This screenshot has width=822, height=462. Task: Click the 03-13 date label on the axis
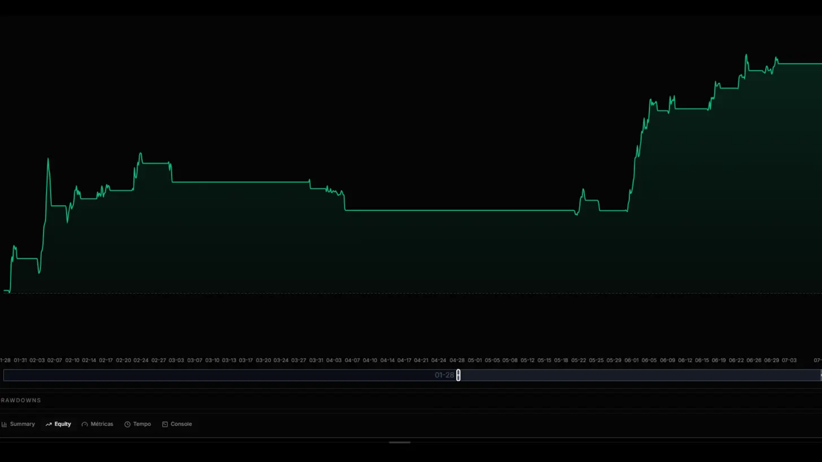(x=229, y=360)
